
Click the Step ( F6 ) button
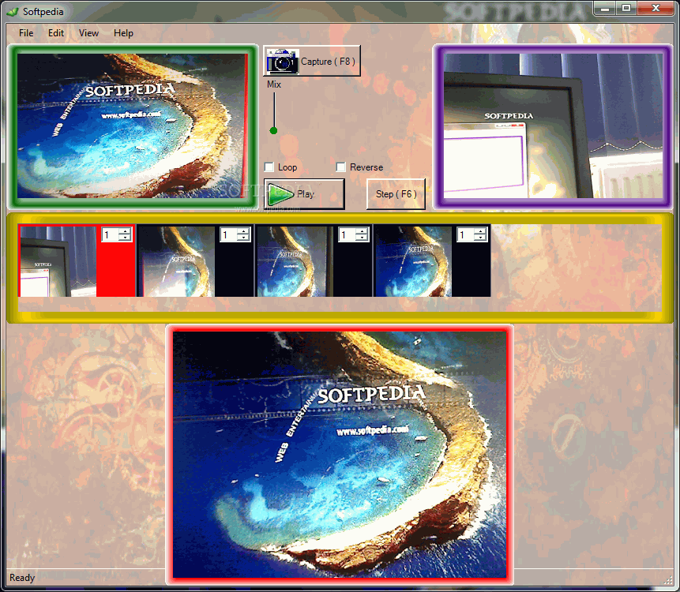396,194
